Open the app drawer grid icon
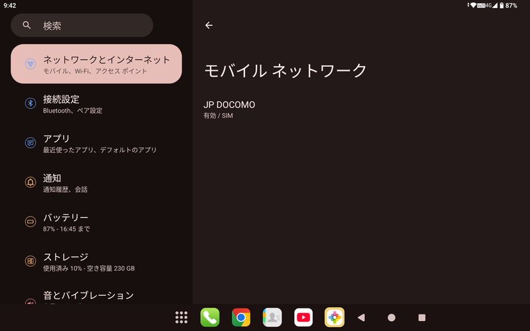 182,318
